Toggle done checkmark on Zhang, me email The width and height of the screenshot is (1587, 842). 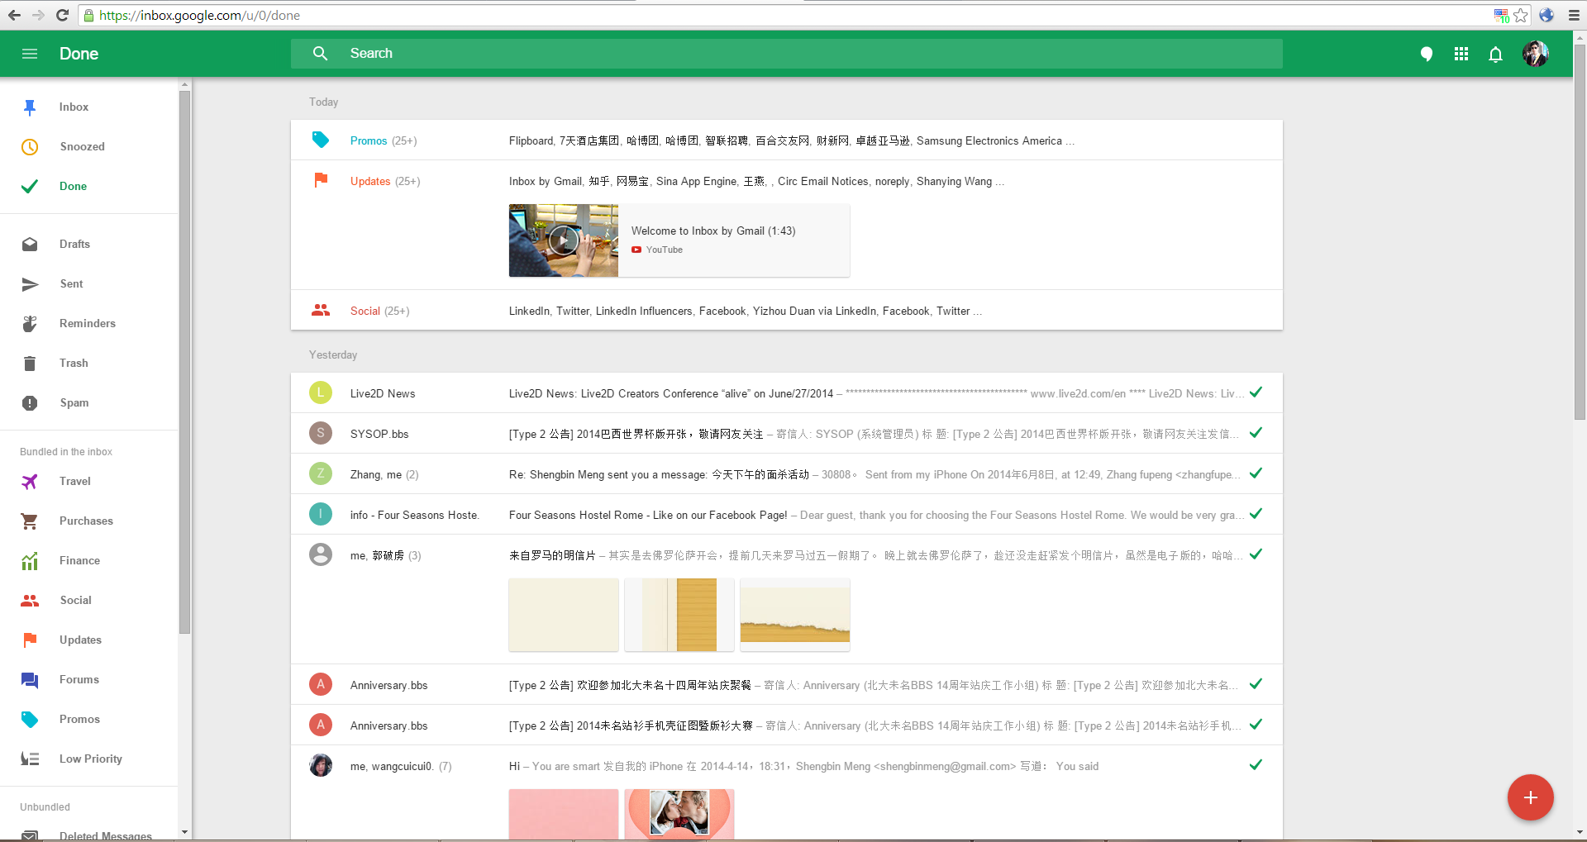click(x=1256, y=473)
